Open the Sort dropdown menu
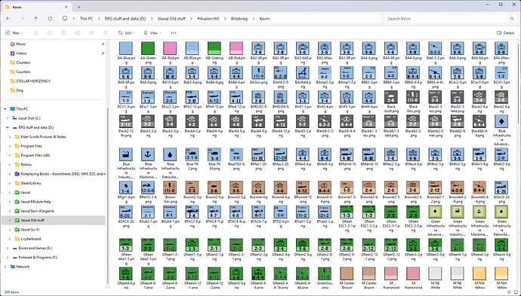 (x=127, y=33)
